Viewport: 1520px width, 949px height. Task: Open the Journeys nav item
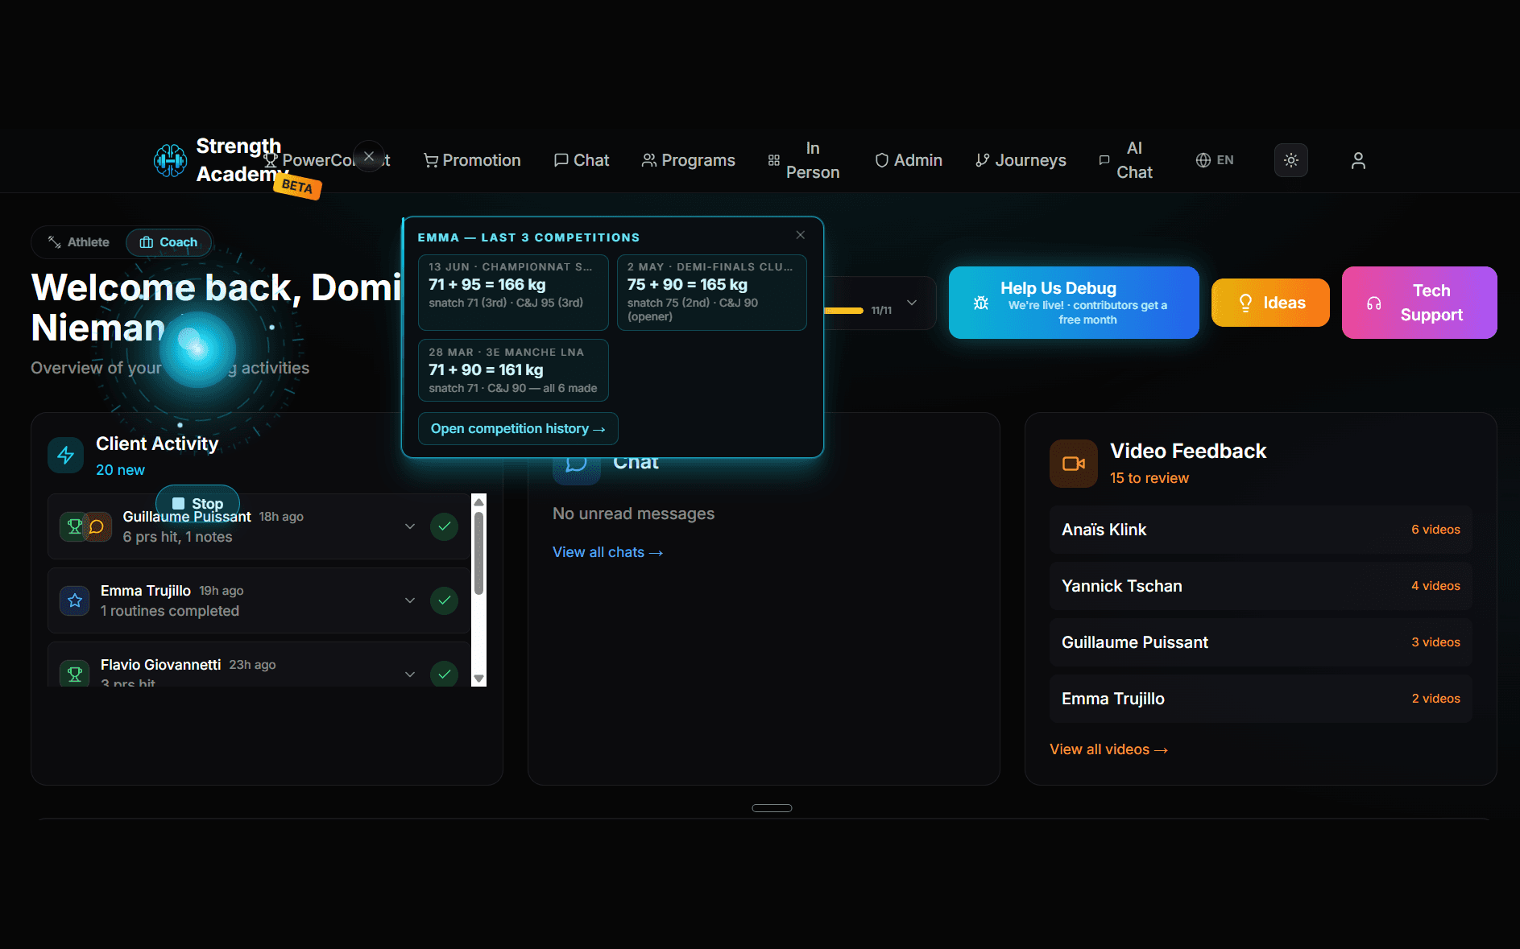[1021, 160]
